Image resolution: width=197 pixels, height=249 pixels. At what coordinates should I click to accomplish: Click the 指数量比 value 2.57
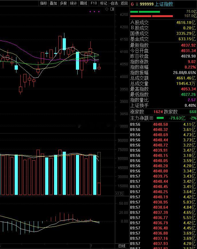tap(192, 100)
